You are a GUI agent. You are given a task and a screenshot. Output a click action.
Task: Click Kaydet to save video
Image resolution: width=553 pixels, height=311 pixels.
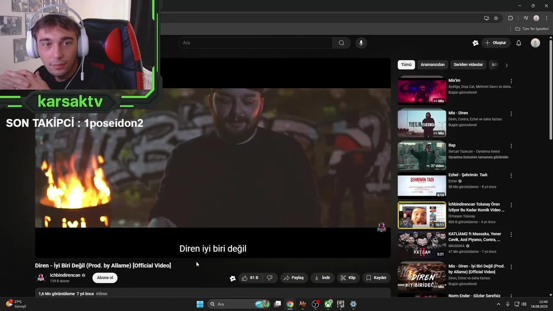click(376, 278)
